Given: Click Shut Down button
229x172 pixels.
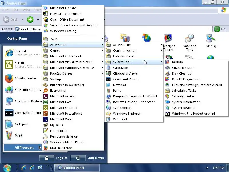Looking at the screenshot, I should click(88, 158).
